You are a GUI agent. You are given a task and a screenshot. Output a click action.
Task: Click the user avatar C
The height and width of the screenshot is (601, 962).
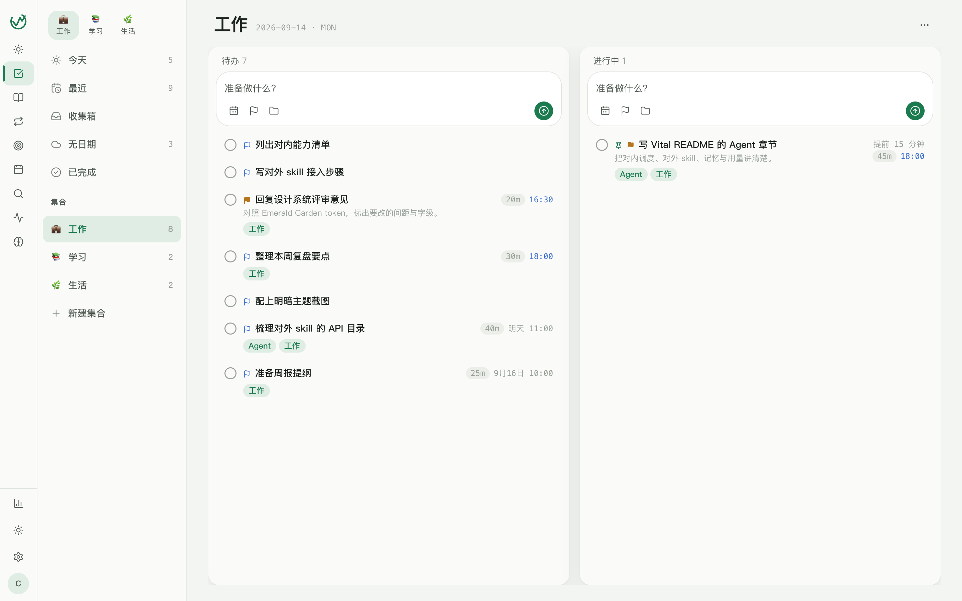pyautogui.click(x=18, y=584)
